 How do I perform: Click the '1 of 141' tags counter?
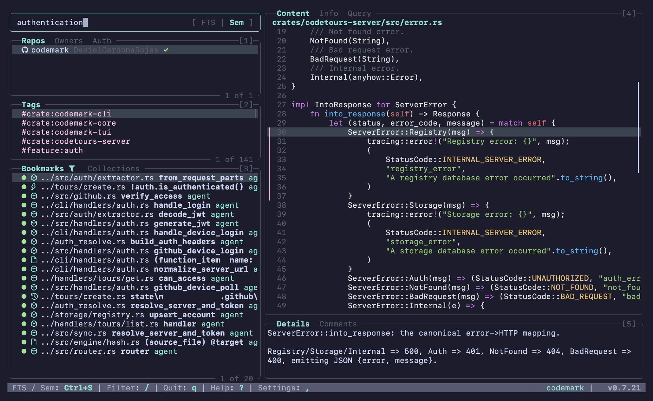pyautogui.click(x=234, y=159)
